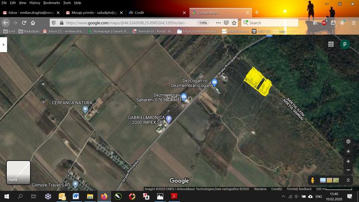Click inside the Firefox Search box

[271, 23]
